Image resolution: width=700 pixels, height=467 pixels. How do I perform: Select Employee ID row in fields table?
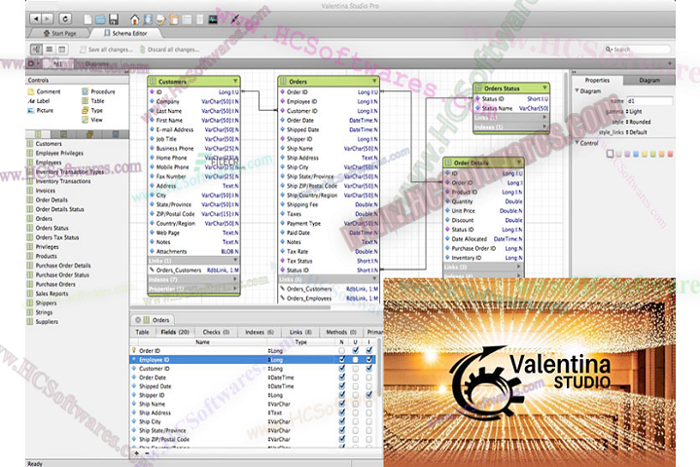(x=253, y=360)
